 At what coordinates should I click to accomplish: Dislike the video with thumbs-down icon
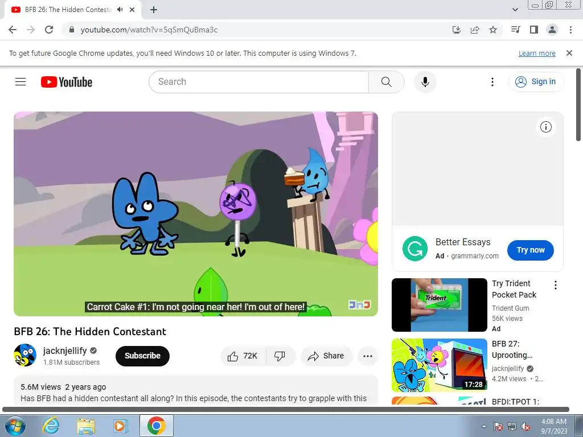pyautogui.click(x=280, y=356)
